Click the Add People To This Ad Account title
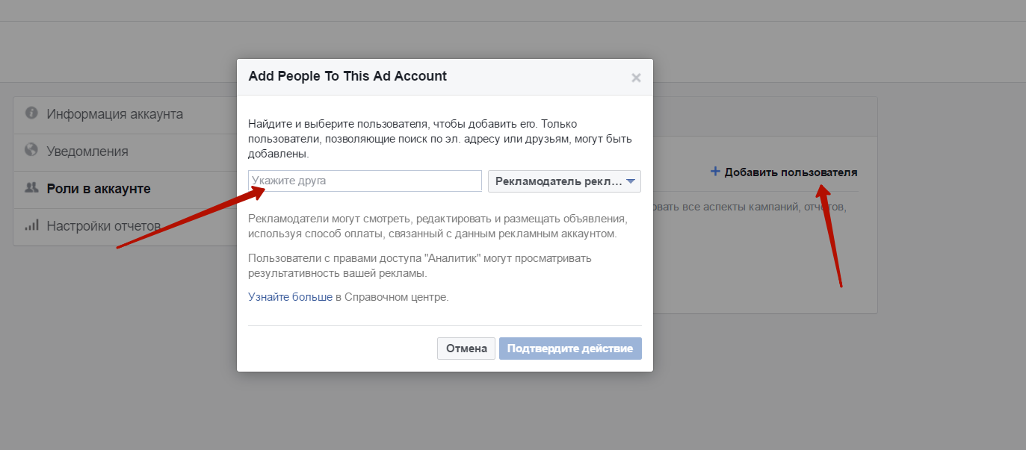 347,76
